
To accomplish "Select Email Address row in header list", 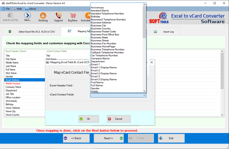I will pyautogui.click(x=25, y=80).
